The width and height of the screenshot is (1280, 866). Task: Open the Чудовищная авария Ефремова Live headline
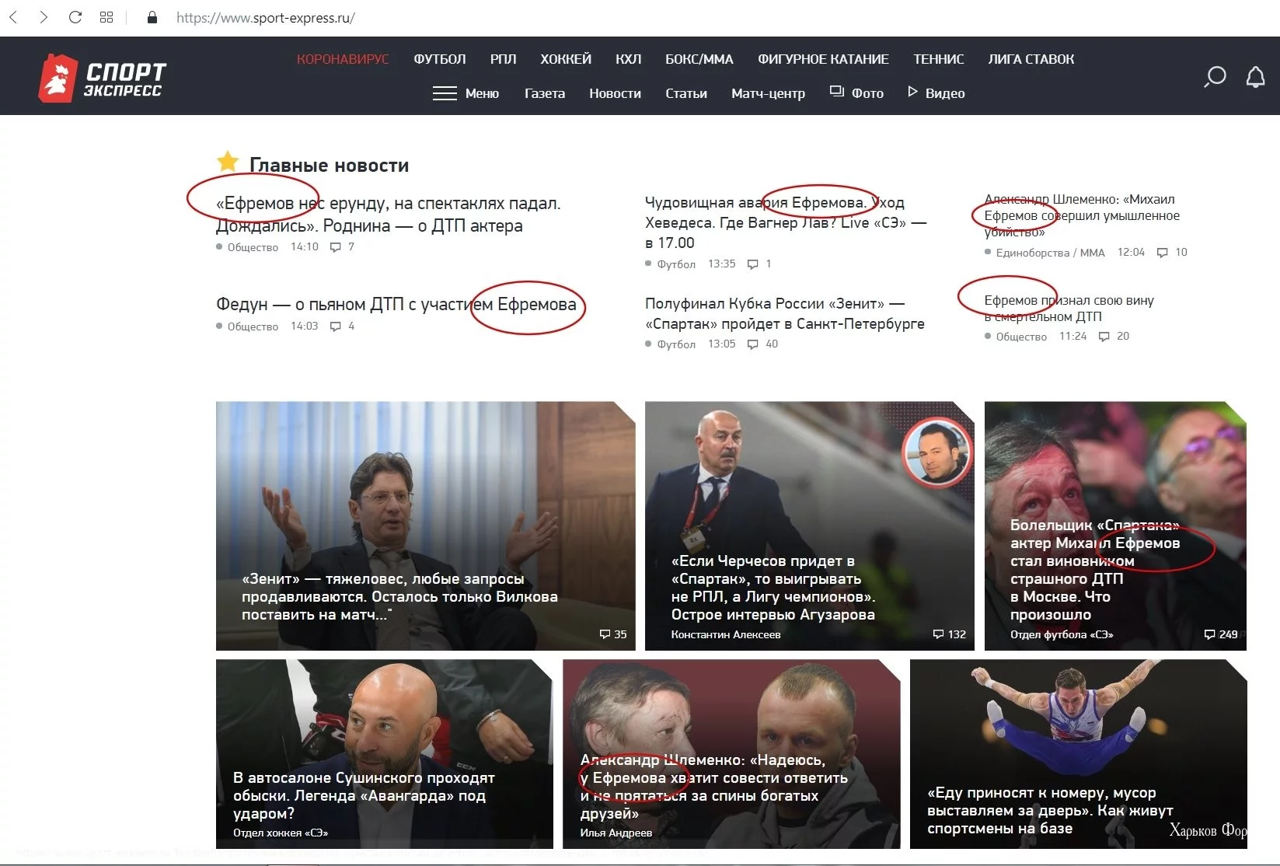(786, 222)
